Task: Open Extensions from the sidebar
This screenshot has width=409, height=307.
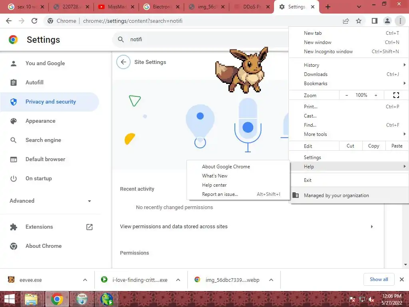Action: (39, 227)
